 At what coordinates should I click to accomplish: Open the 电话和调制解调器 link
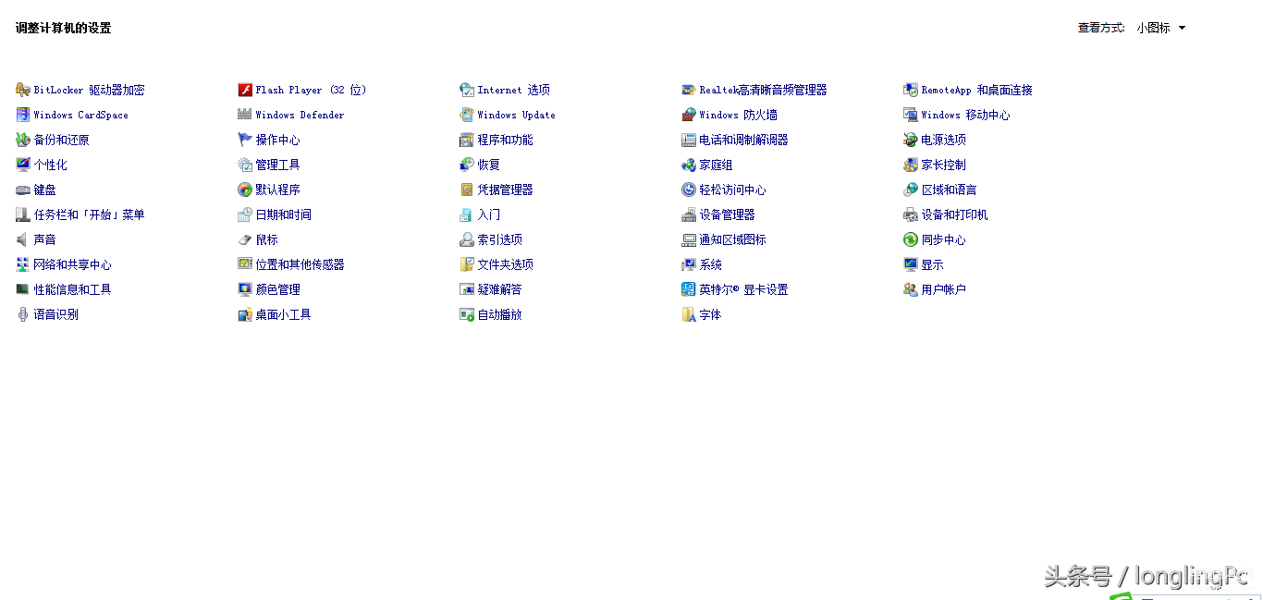pos(744,140)
